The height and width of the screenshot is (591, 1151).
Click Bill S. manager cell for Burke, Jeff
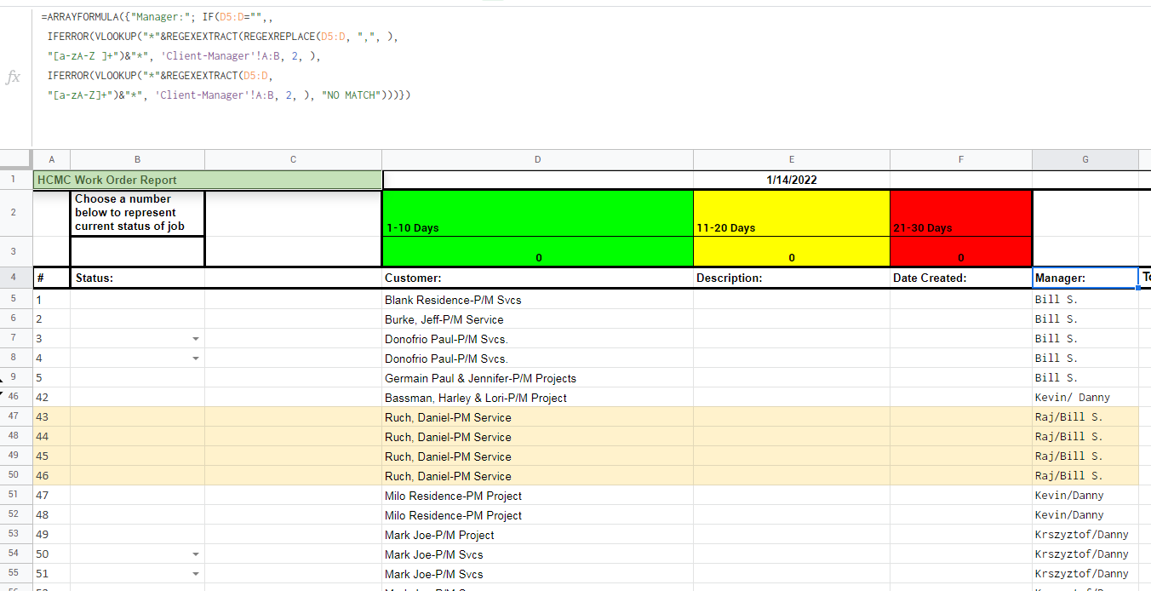coord(1085,319)
